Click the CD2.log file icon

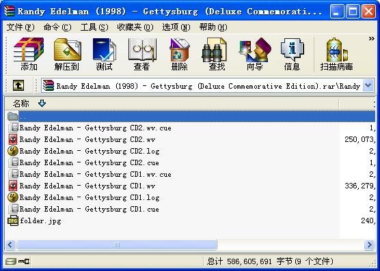(x=13, y=152)
